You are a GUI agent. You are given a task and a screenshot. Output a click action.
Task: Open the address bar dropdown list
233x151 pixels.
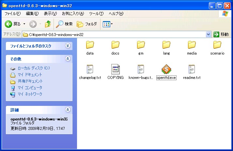[x=209, y=34]
